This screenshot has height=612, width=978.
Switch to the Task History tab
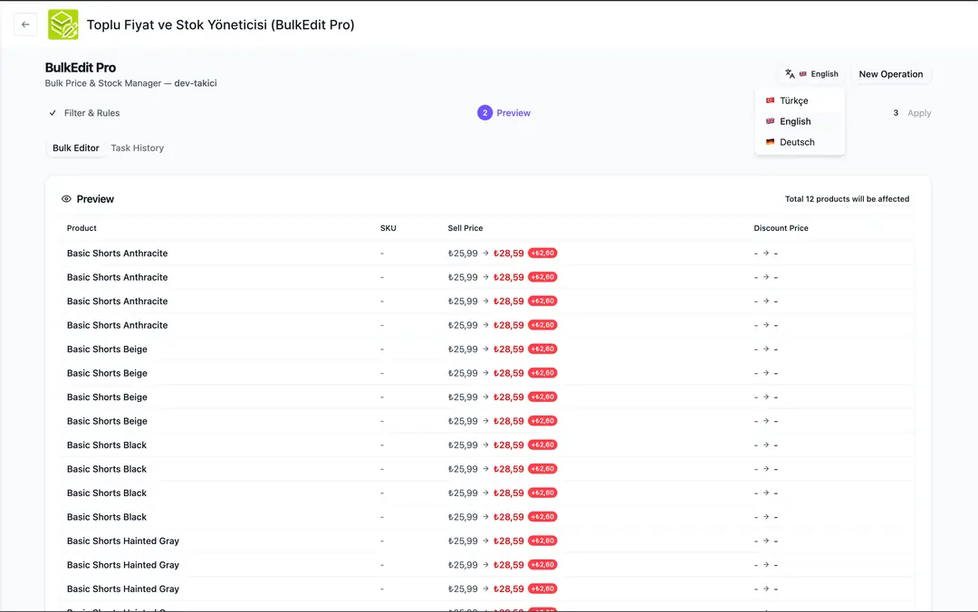137,148
